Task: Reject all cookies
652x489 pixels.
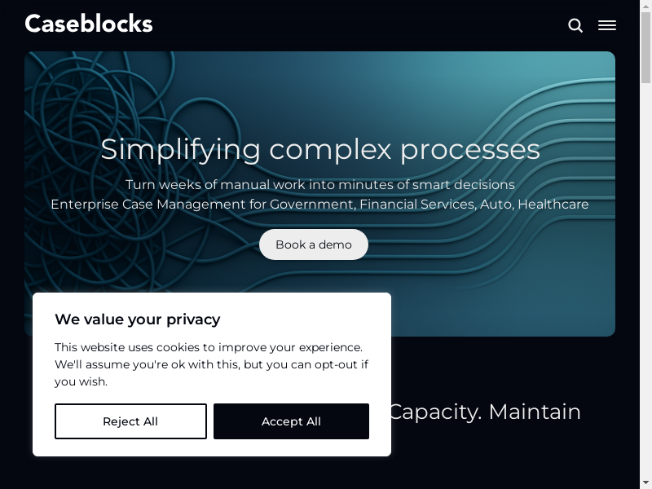Action: coord(130,421)
